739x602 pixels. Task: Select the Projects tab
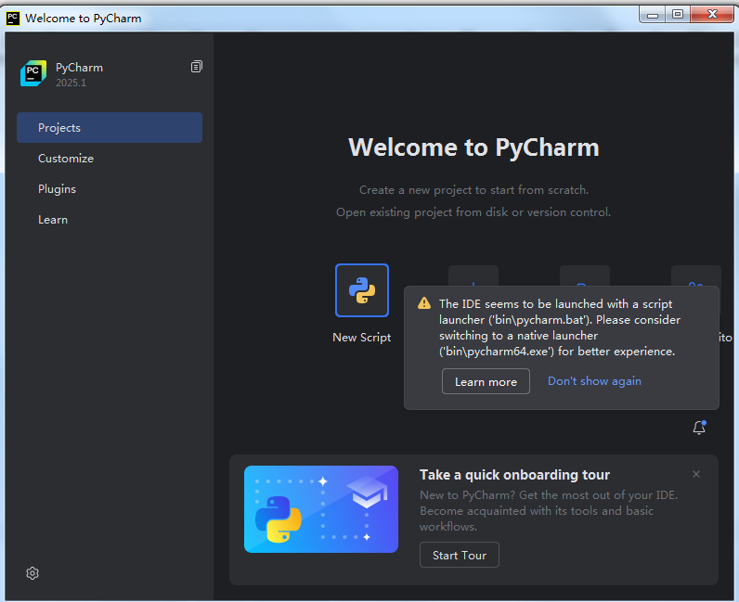[x=110, y=128]
